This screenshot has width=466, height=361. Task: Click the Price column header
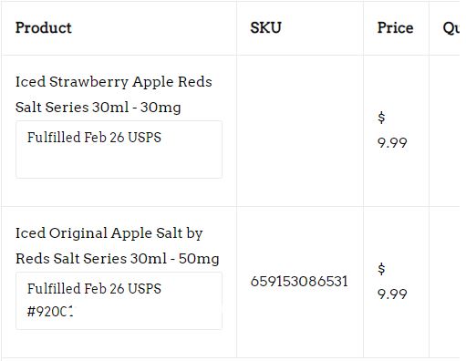point(395,28)
